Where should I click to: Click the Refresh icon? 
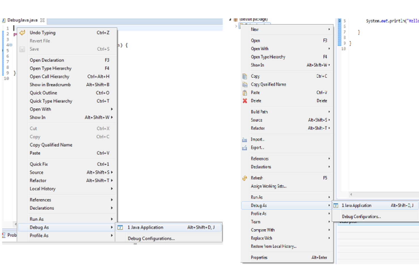244,178
